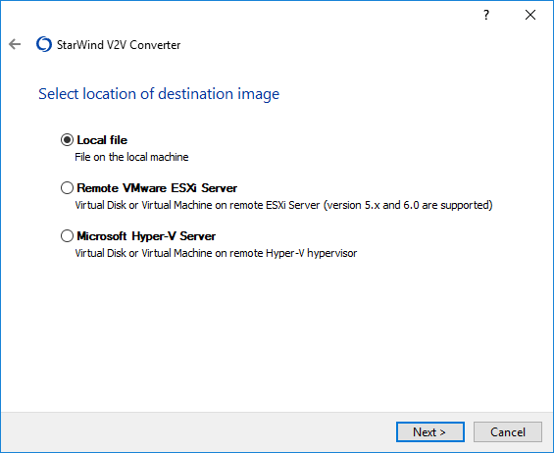Open help with the question mark icon
Viewport: 554px width, 453px height.
[x=486, y=15]
